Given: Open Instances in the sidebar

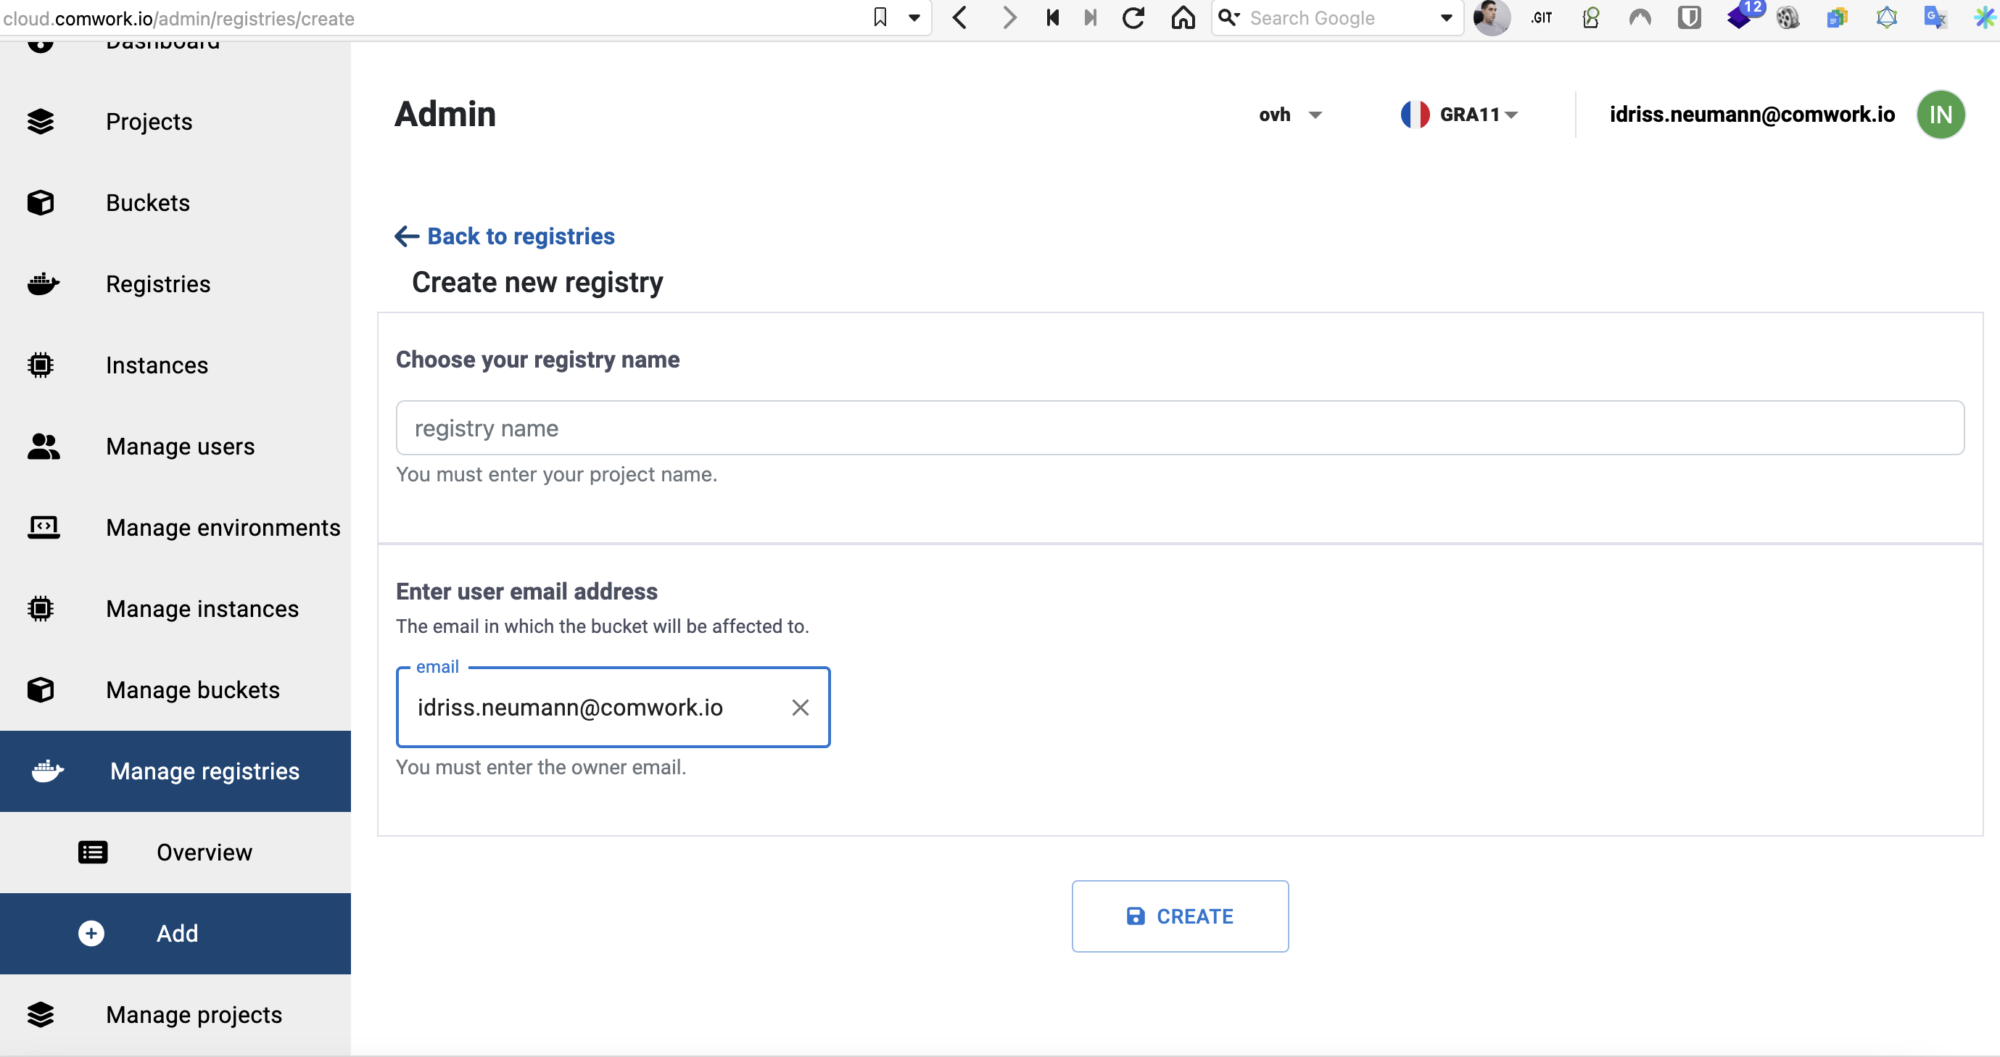Looking at the screenshot, I should [x=175, y=365].
